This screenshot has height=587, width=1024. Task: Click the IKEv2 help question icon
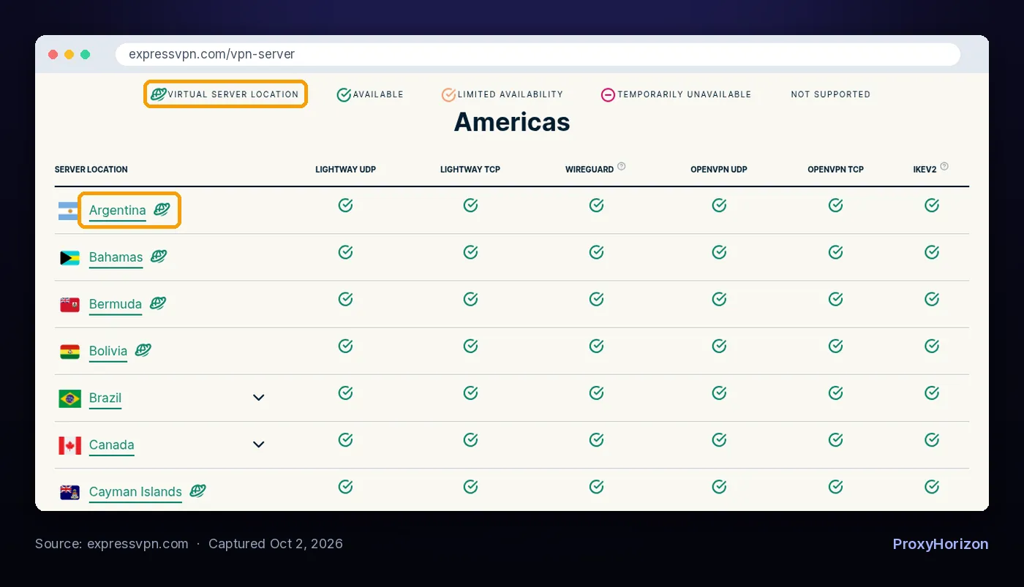tap(944, 166)
